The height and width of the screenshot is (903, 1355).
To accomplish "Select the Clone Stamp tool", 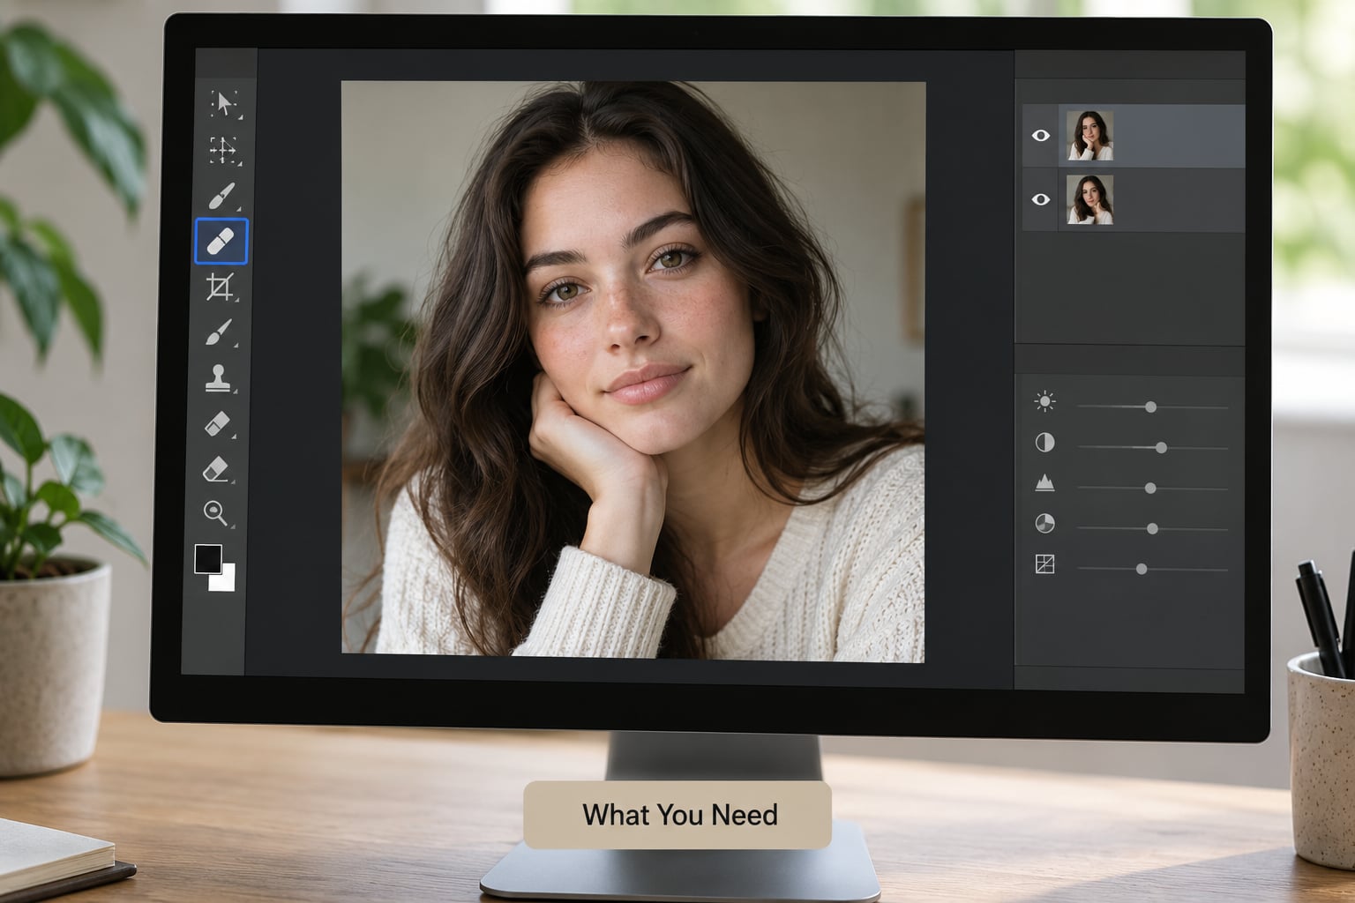I will click(218, 378).
